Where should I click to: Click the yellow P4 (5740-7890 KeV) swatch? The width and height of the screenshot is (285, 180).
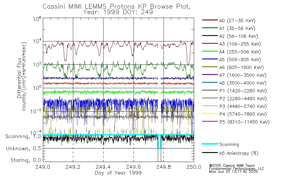tap(210, 114)
